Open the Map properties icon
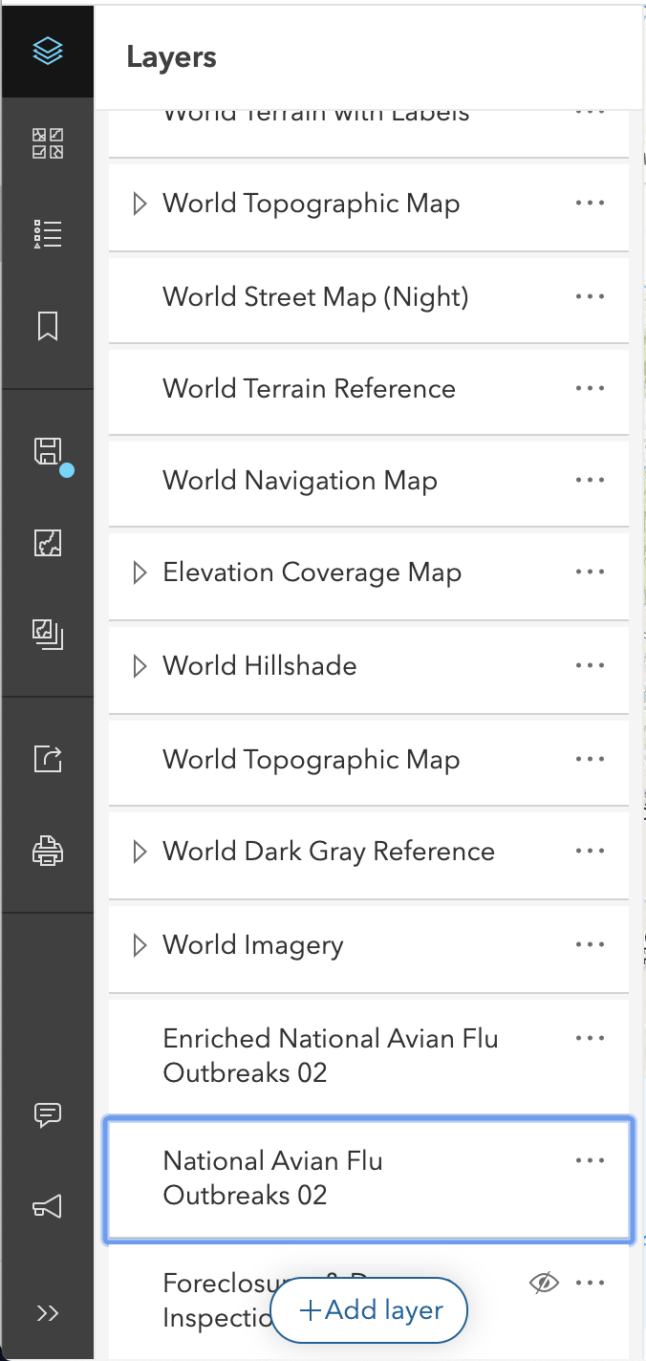 point(47,542)
